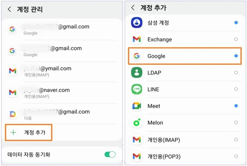Tap the Gmail icon beside the ymail.com account
This screenshot has height=166, width=247.
[13, 71]
